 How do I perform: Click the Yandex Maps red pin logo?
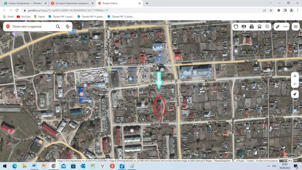coord(8,26)
